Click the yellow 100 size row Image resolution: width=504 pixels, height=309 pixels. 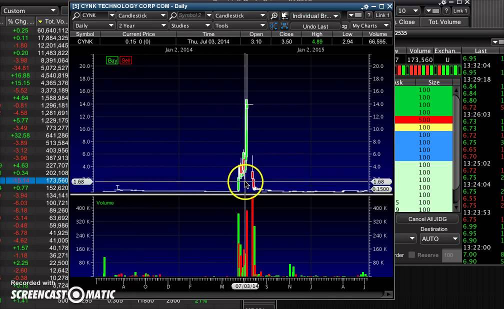click(x=423, y=127)
